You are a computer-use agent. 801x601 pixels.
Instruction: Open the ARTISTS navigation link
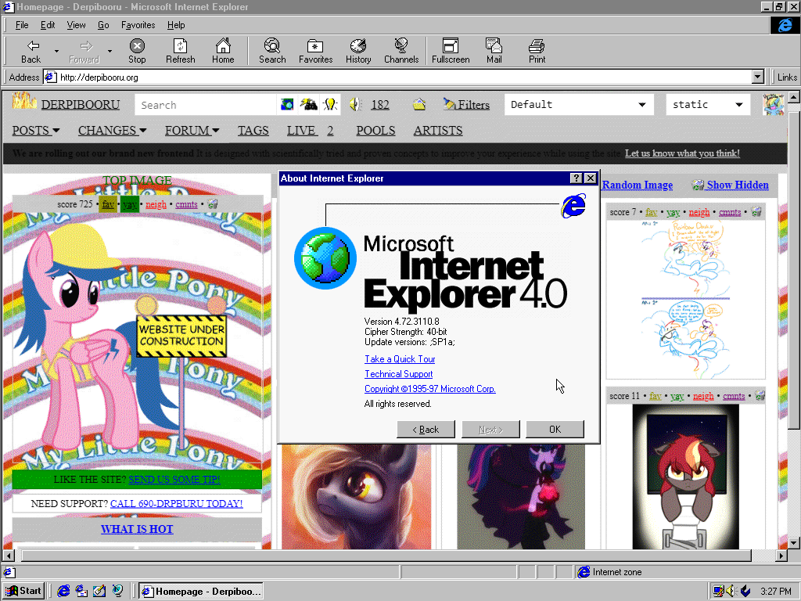tap(438, 131)
